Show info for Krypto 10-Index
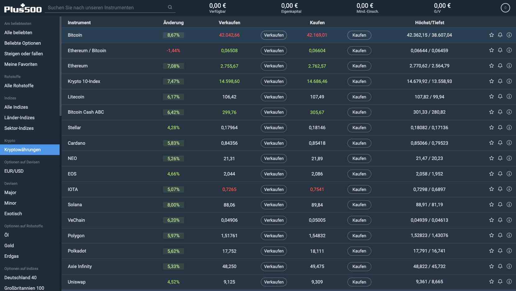The height and width of the screenshot is (291, 516). pos(509,81)
